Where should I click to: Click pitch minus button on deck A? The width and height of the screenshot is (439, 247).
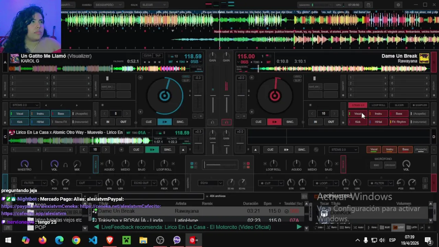point(195,116)
